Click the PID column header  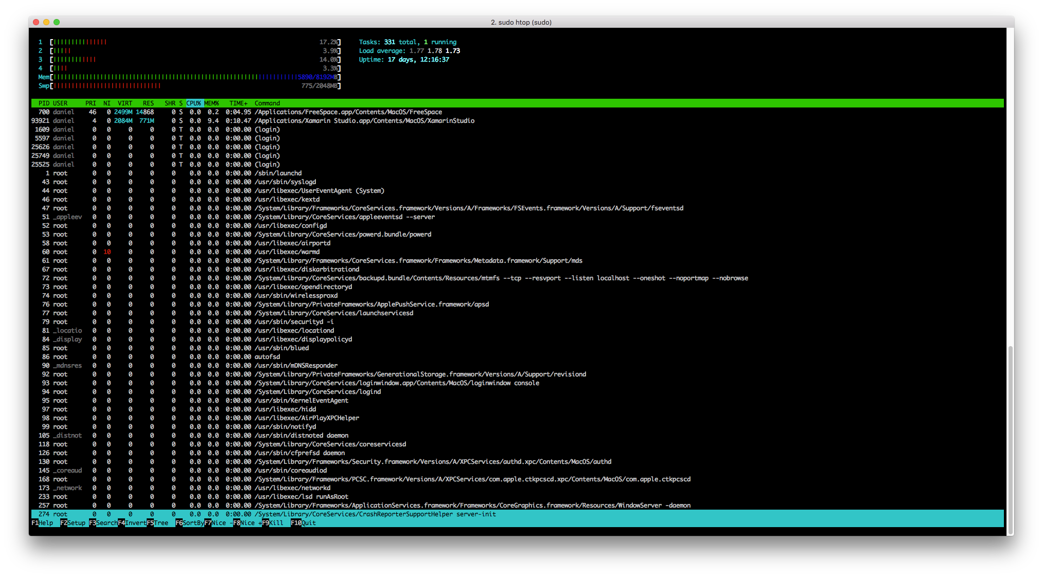point(44,103)
